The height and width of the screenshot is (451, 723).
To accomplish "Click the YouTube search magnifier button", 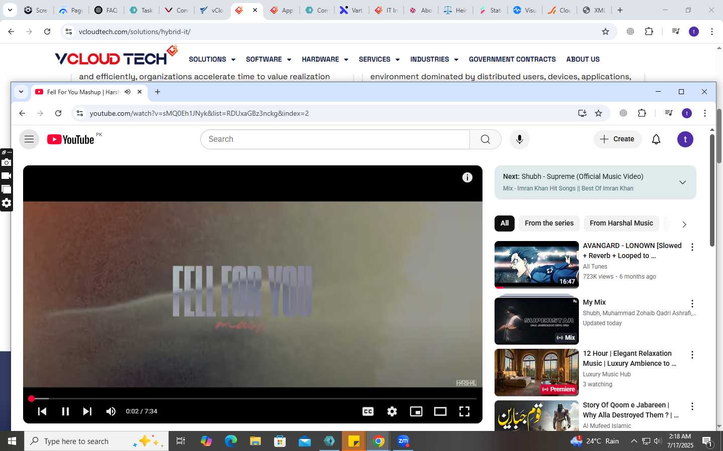I will [x=486, y=139].
